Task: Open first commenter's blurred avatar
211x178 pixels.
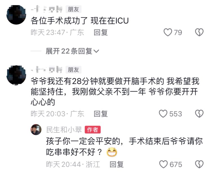Action: point(16,15)
